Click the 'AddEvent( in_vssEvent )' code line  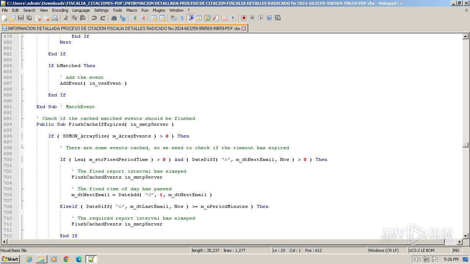pos(93,83)
